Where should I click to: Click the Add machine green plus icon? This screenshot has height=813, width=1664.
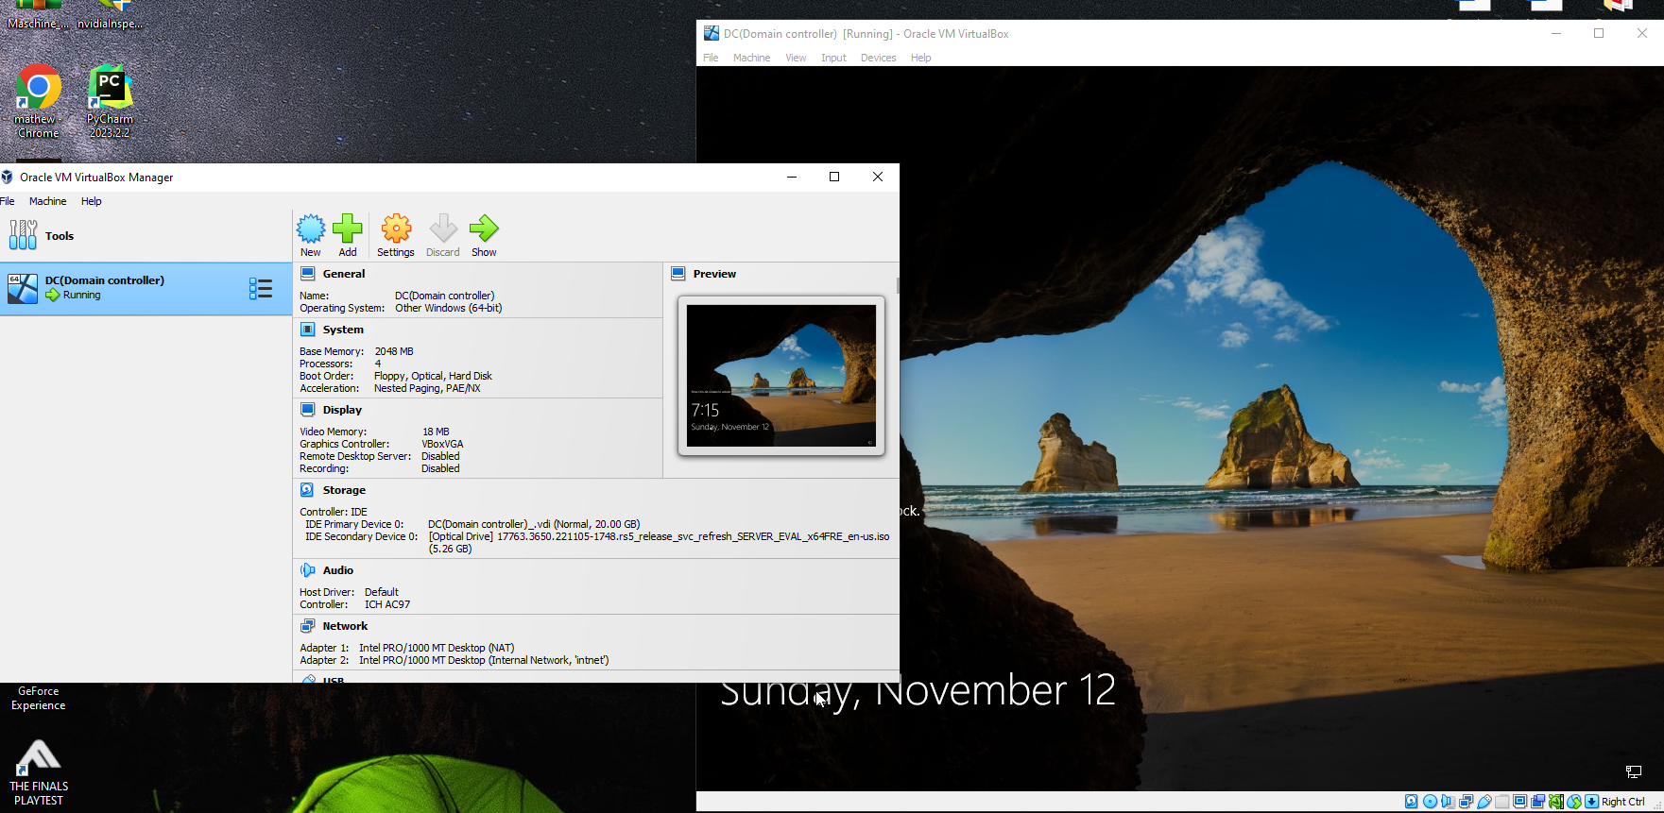348,229
